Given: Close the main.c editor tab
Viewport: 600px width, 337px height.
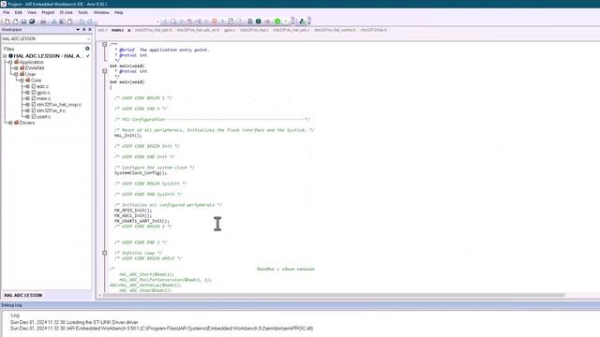Looking at the screenshot, I should coord(129,30).
